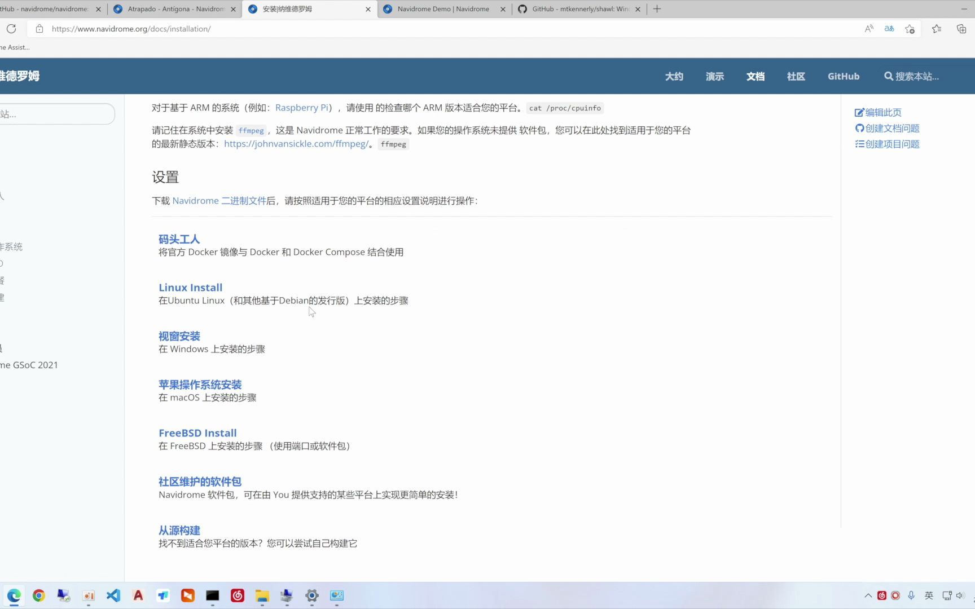Show hidden system tray icons
Viewport: 975px width, 609px height.
point(868,595)
